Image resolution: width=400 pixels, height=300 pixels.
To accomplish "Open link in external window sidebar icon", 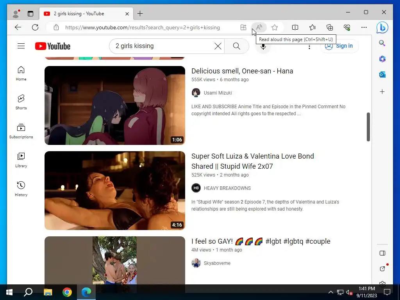I will (382, 269).
